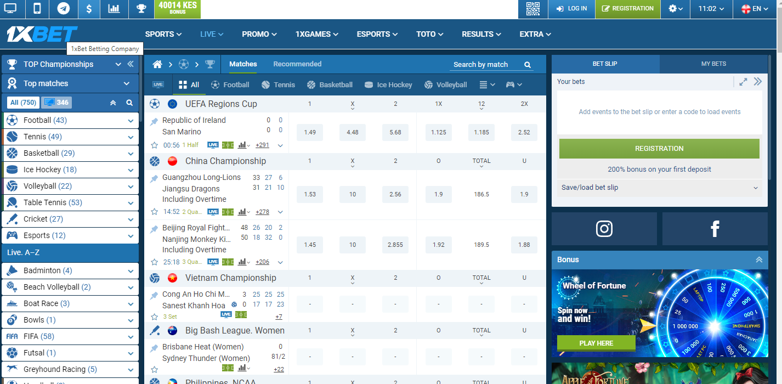Viewport: 782px width, 384px height.
Task: Open the sidebar live search magnifier
Action: click(x=129, y=103)
